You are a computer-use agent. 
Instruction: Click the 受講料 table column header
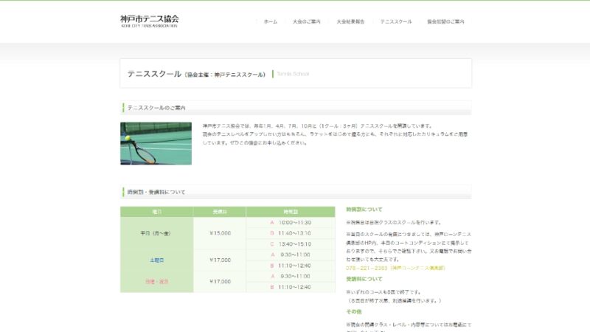220,212
